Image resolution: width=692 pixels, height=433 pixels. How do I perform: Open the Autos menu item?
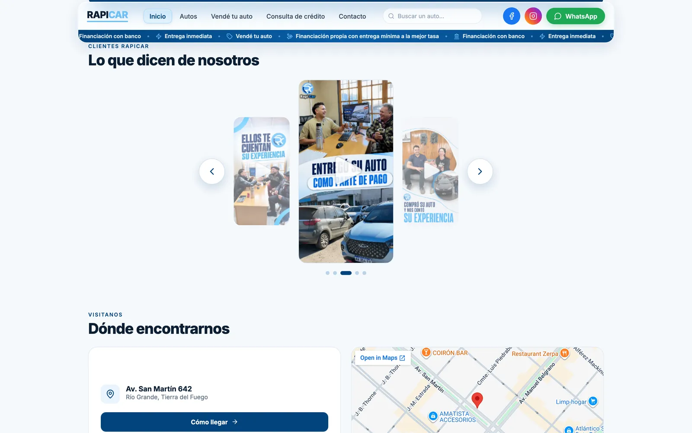click(x=188, y=16)
